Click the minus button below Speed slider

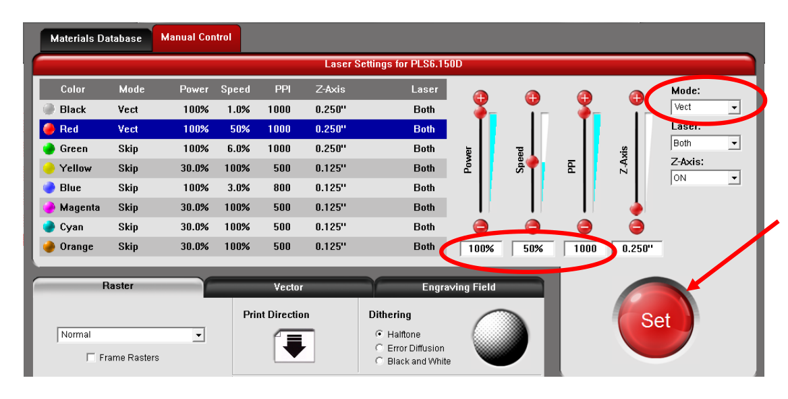533,226
